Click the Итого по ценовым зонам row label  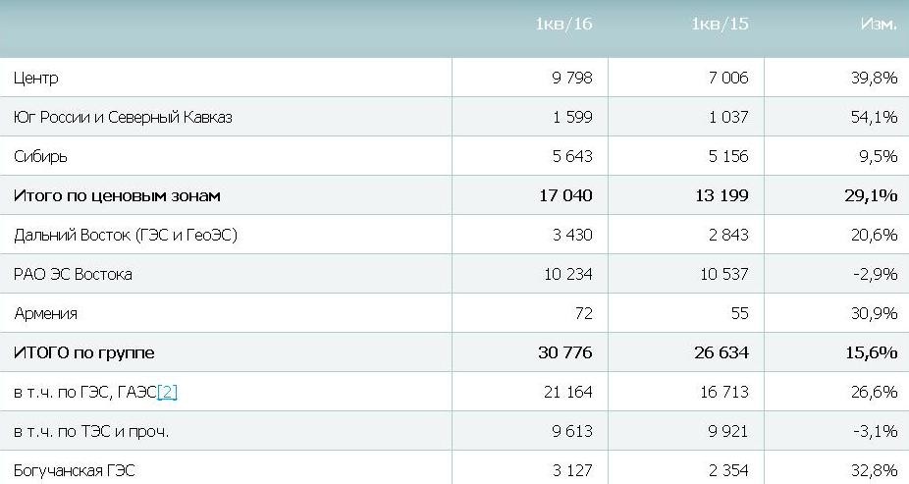coord(117,195)
